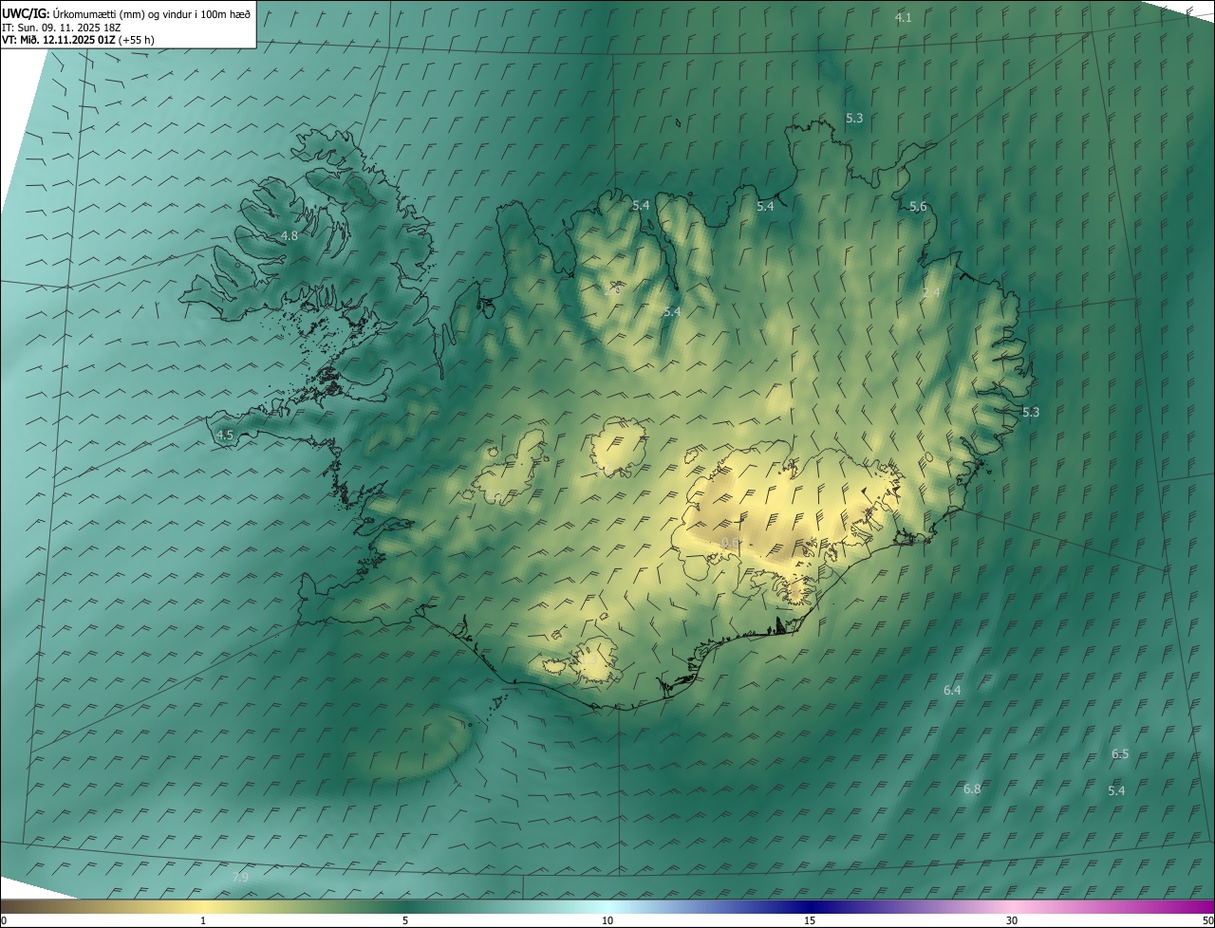Click the 4.1 value label on the map

(x=904, y=18)
